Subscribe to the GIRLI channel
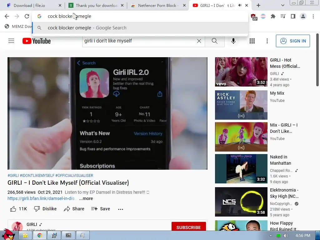 tap(188, 227)
